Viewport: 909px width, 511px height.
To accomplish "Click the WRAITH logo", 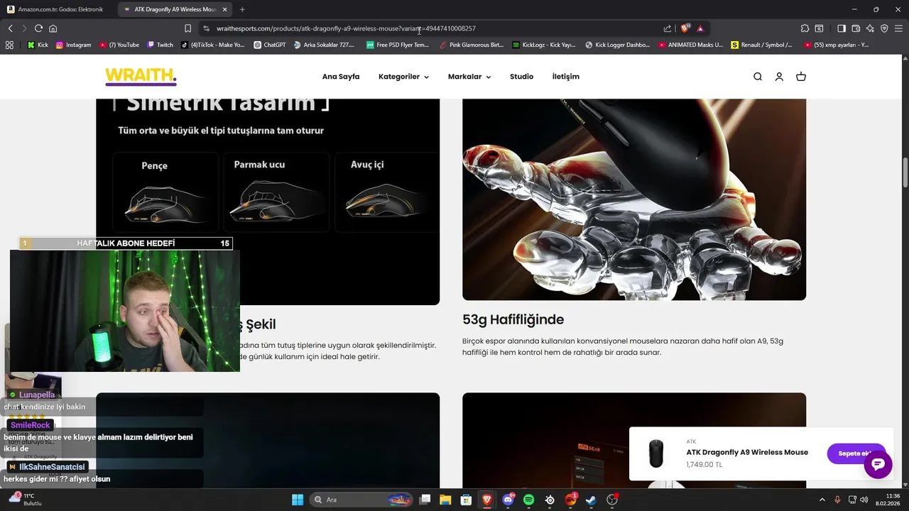I will pyautogui.click(x=141, y=76).
